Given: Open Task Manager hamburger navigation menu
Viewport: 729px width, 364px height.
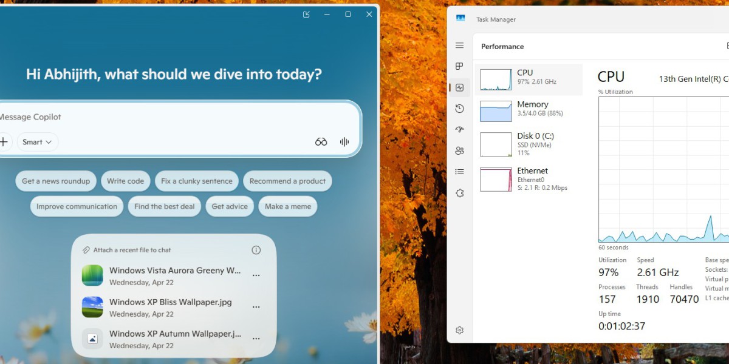Looking at the screenshot, I should tap(459, 45).
